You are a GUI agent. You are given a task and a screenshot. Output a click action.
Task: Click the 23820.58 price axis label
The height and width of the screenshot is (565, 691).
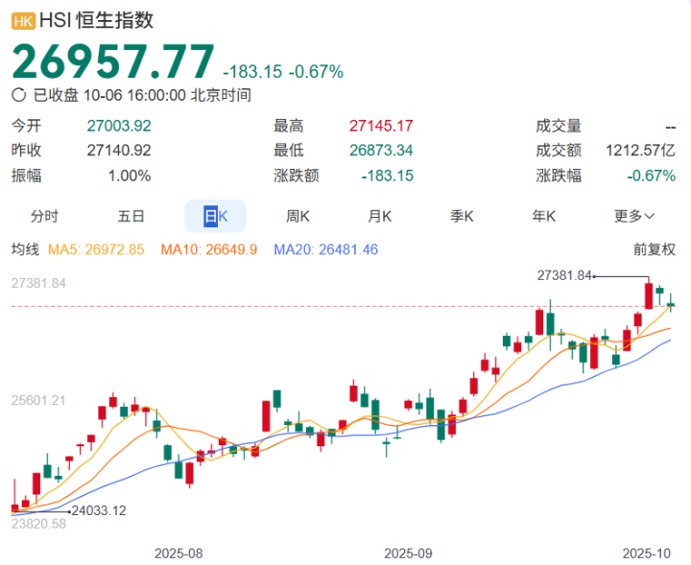(x=38, y=524)
